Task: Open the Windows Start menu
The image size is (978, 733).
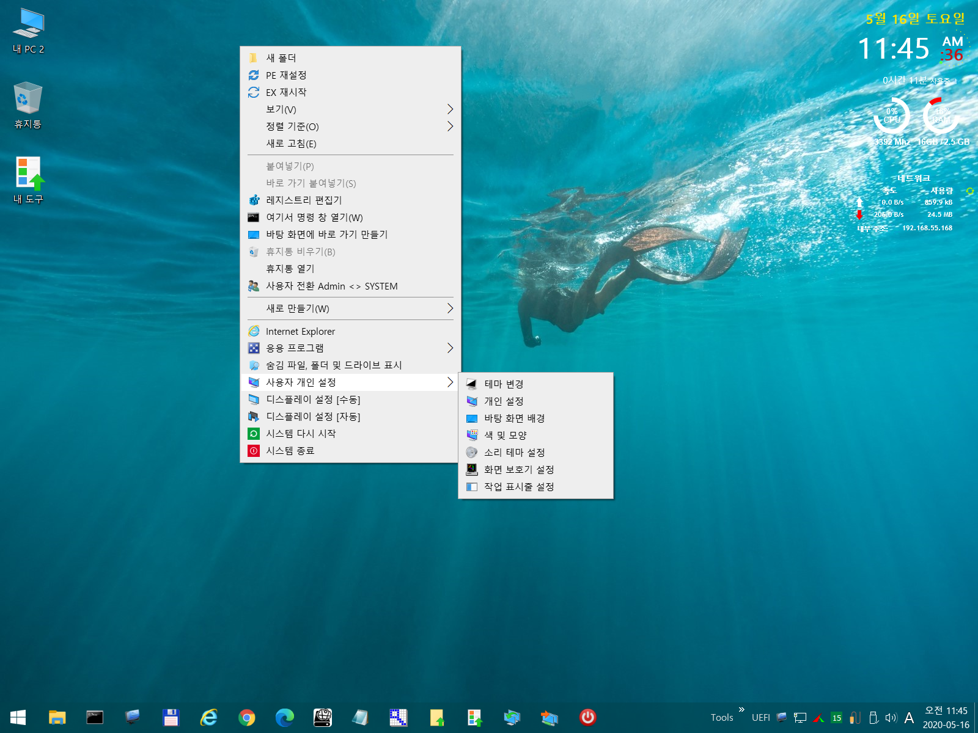Action: pos(18,717)
